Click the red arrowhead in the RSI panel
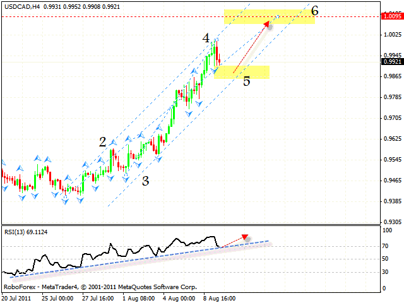This screenshot has width=404, height=303. click(x=245, y=237)
